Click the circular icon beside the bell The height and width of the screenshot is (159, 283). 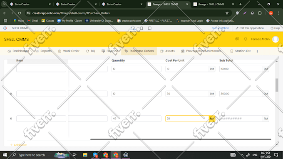(x=237, y=39)
